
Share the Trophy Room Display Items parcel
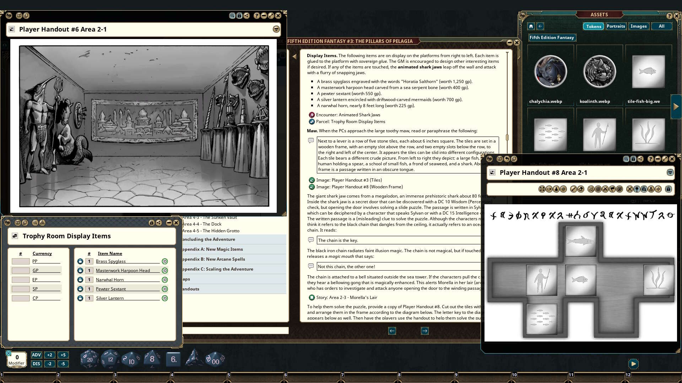coord(159,223)
